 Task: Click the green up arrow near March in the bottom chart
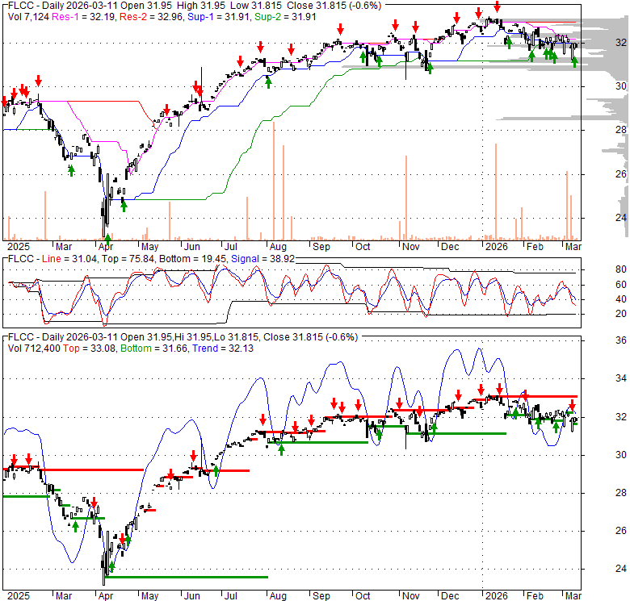pos(75,526)
